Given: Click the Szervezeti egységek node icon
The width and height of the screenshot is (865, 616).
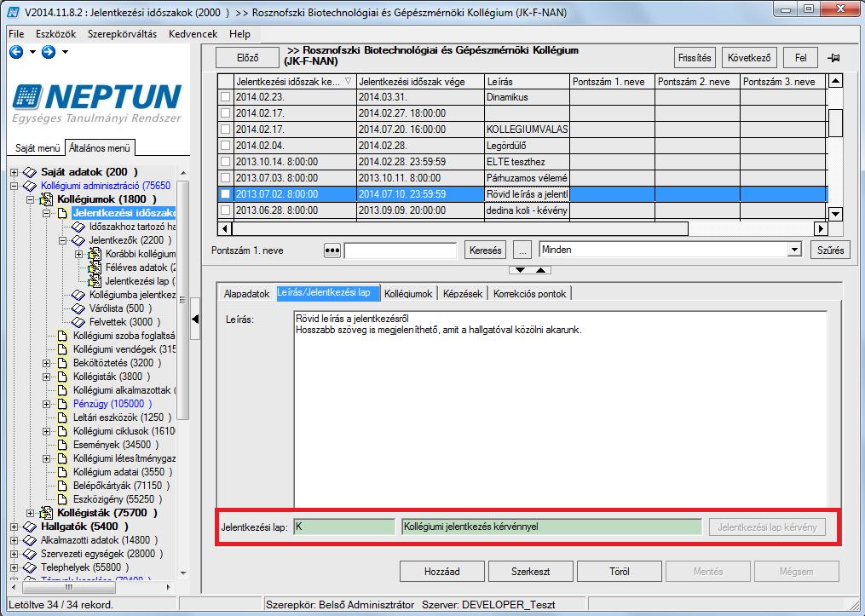Looking at the screenshot, I should (30, 554).
